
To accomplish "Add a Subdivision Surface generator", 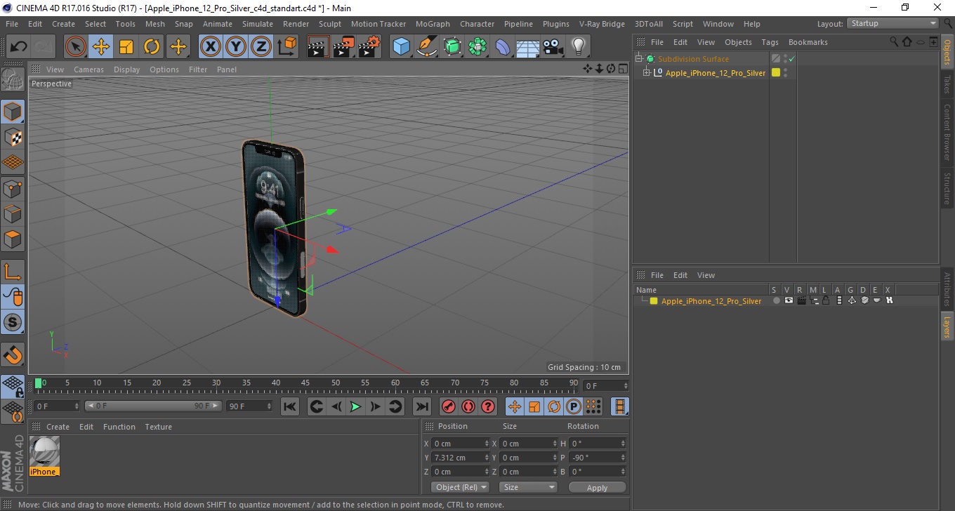I will (x=452, y=47).
